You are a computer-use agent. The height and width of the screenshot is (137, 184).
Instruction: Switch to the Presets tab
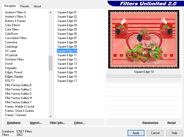pos(25,6)
